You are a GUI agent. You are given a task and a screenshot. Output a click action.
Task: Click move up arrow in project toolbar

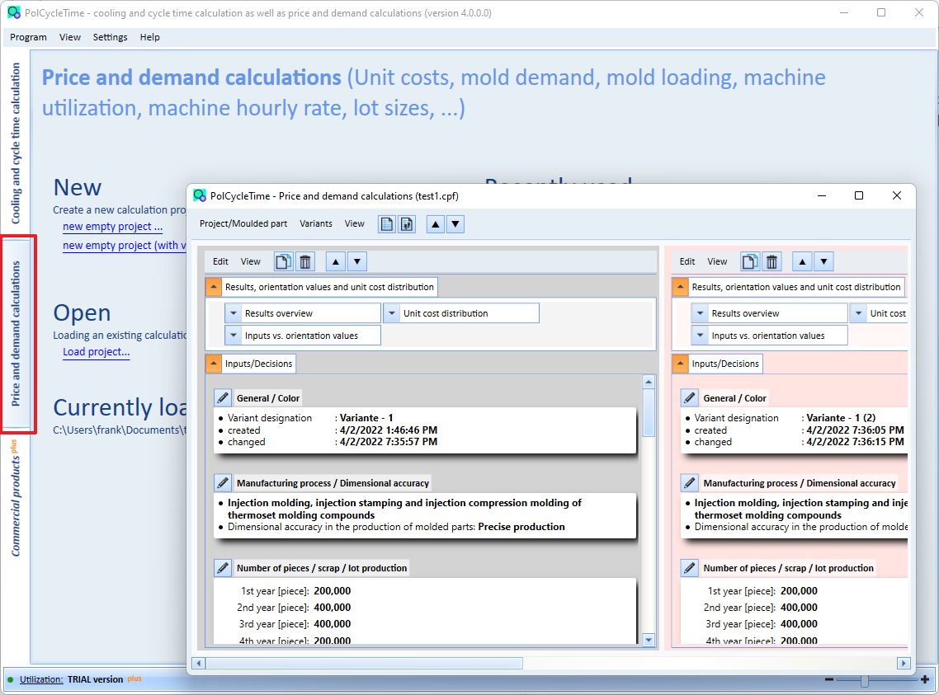[x=436, y=224]
